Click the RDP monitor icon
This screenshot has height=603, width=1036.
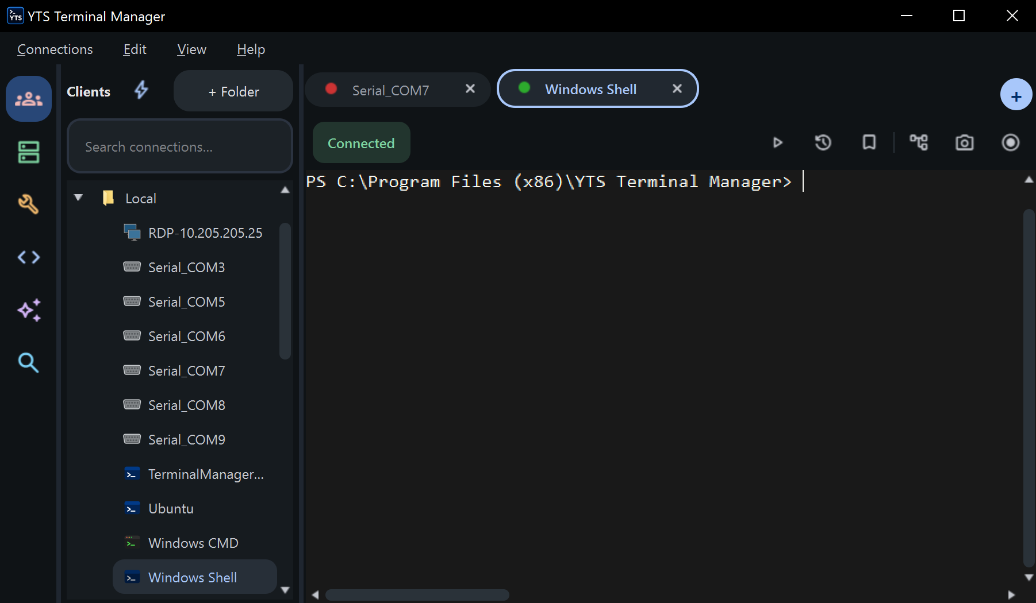[x=132, y=233]
